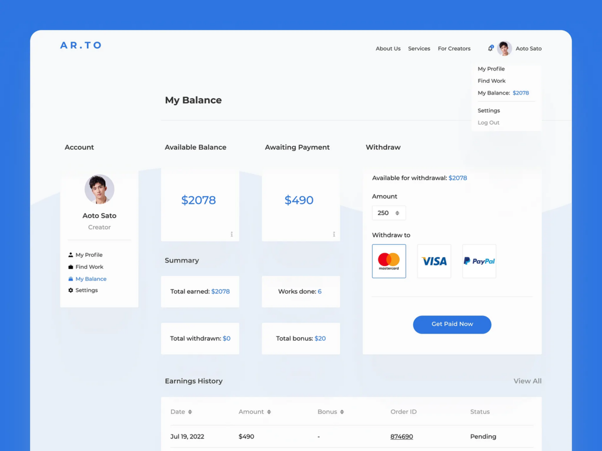Screen dimensions: 602x451
Task: Click the sidebar Settings gear icon
Action: 71,290
